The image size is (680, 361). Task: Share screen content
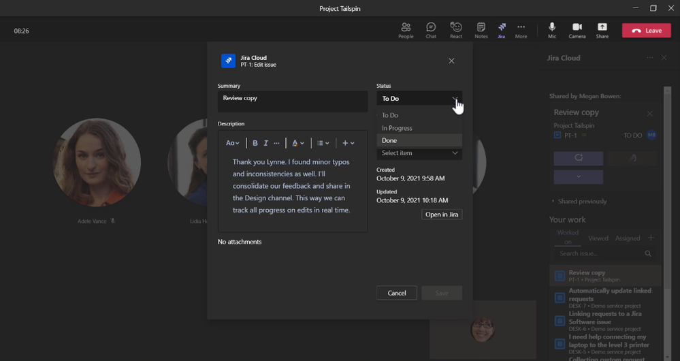coord(602,31)
